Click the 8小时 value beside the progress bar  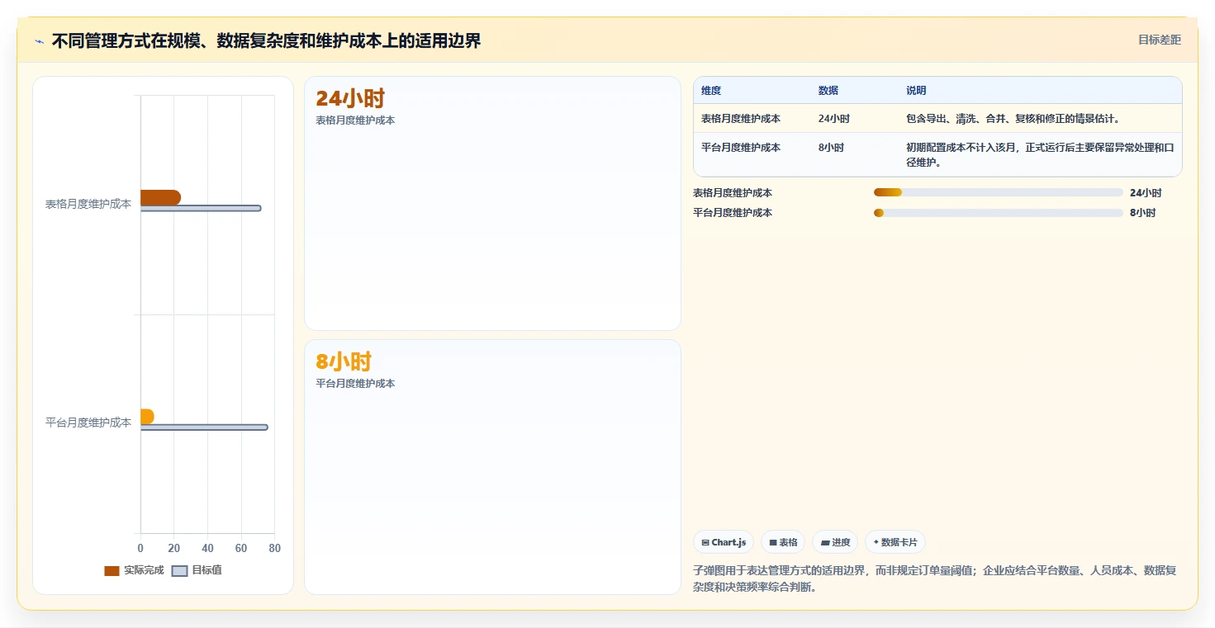point(1142,213)
